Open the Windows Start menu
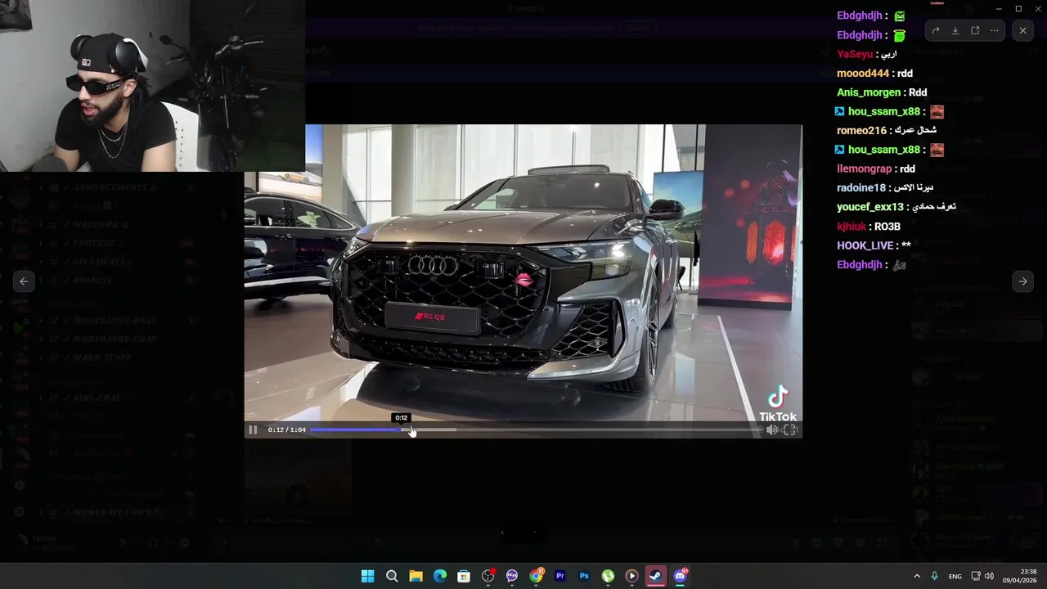The width and height of the screenshot is (1047, 589). (368, 576)
